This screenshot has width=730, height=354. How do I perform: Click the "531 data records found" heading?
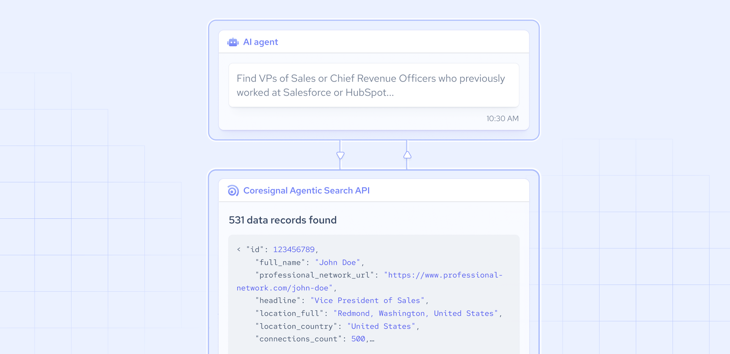282,220
